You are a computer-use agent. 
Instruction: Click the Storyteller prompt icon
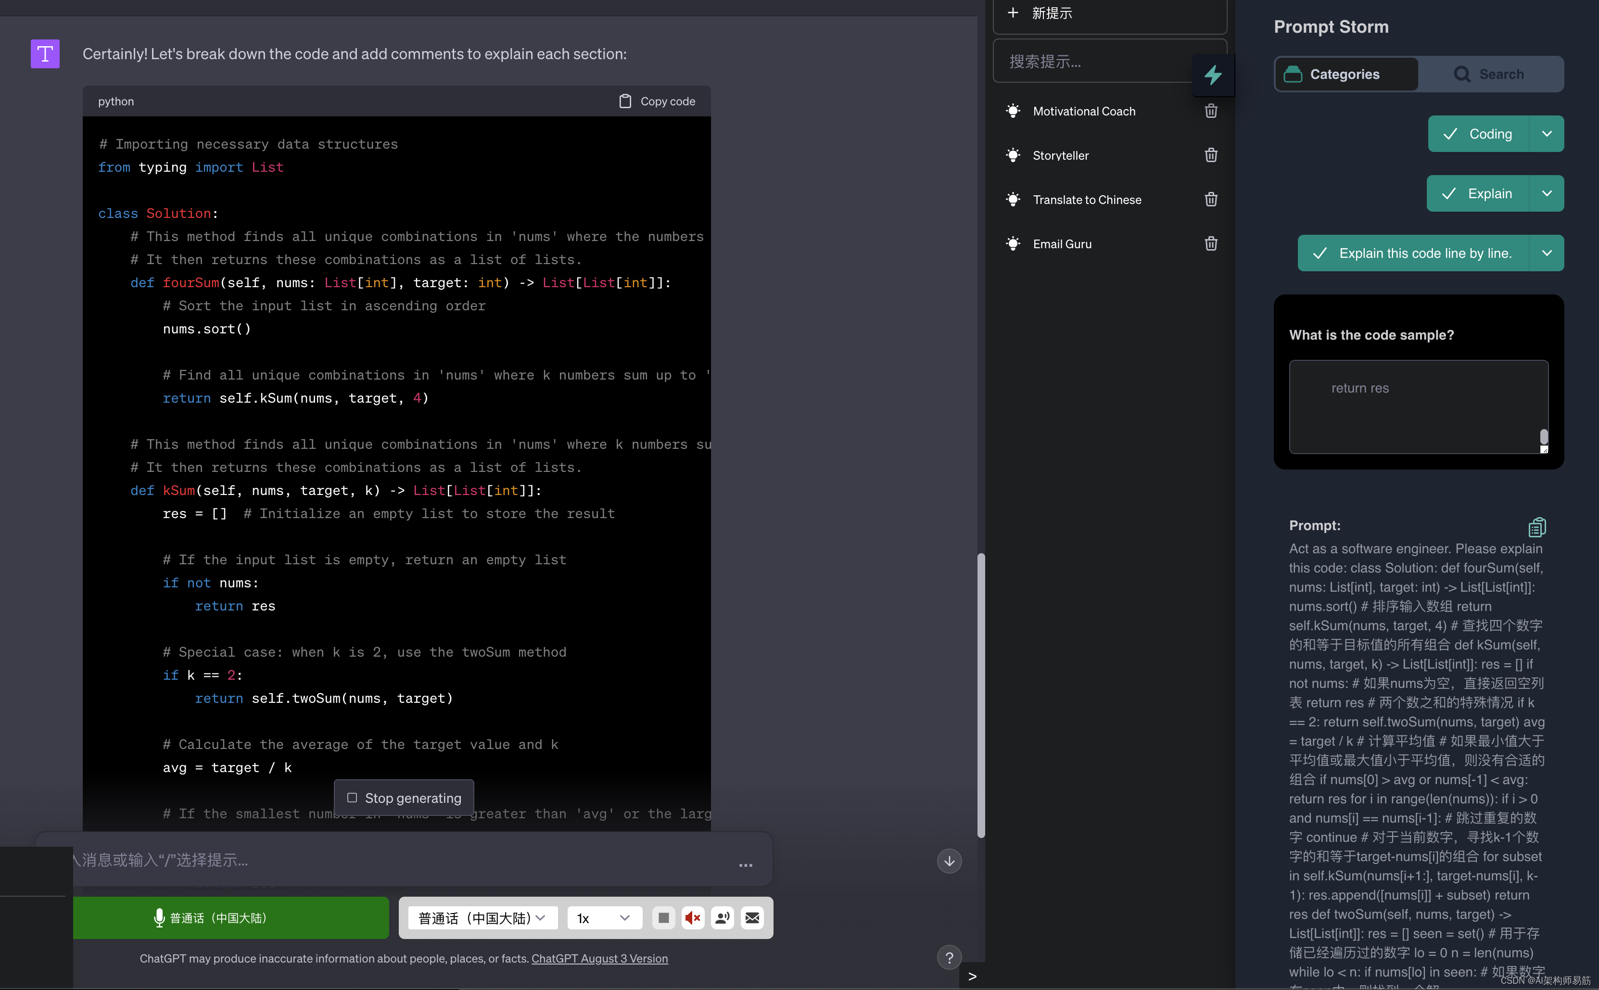click(x=1012, y=154)
